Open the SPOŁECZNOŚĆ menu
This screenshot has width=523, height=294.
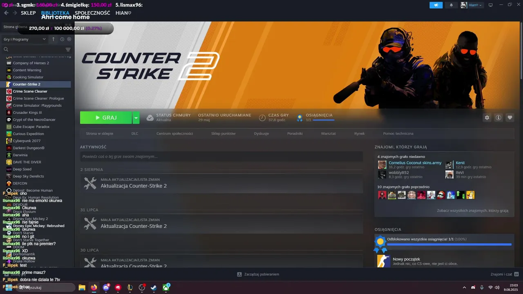(92, 13)
